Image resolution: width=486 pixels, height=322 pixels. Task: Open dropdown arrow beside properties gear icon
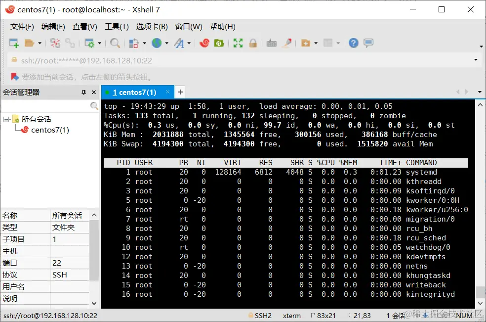click(x=99, y=43)
